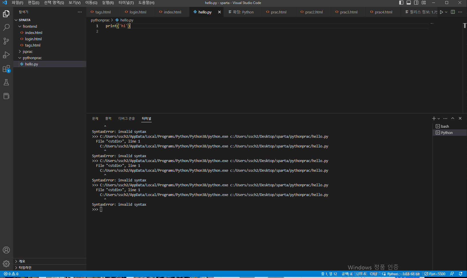Switch to the tags.html editor tab
Image resolution: width=467 pixels, height=278 pixels.
point(103,12)
